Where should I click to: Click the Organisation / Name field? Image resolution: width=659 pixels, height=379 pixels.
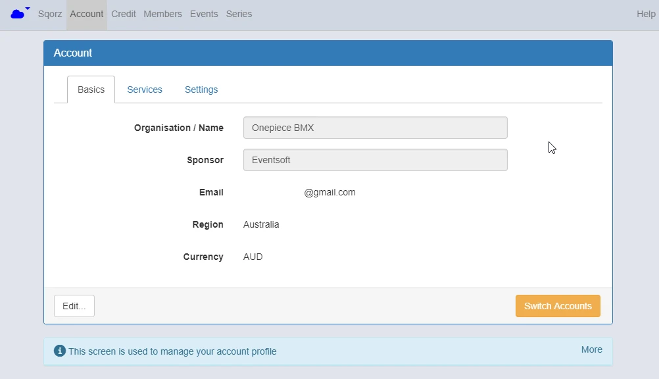tap(376, 128)
